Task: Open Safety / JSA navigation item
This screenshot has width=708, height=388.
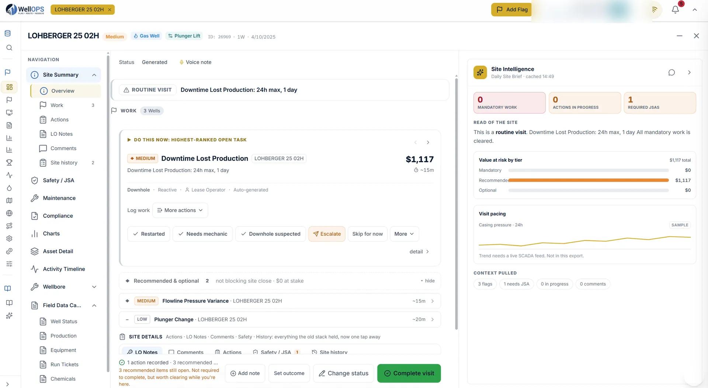Action: tap(58, 180)
